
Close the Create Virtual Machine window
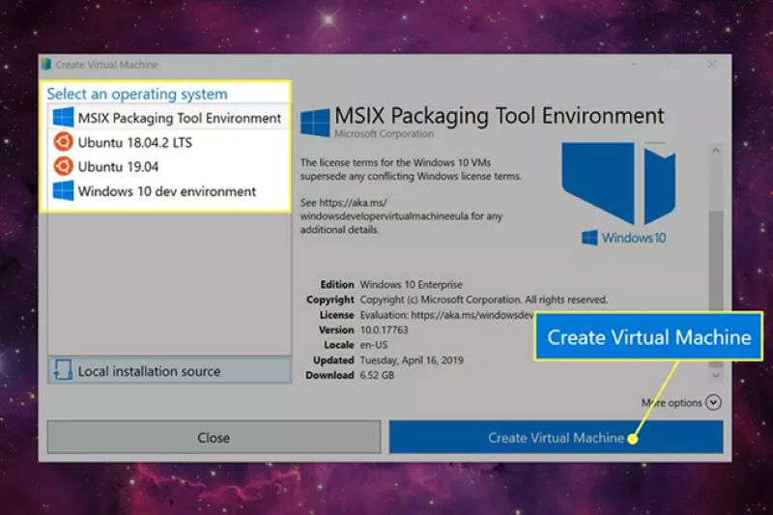tap(712, 65)
